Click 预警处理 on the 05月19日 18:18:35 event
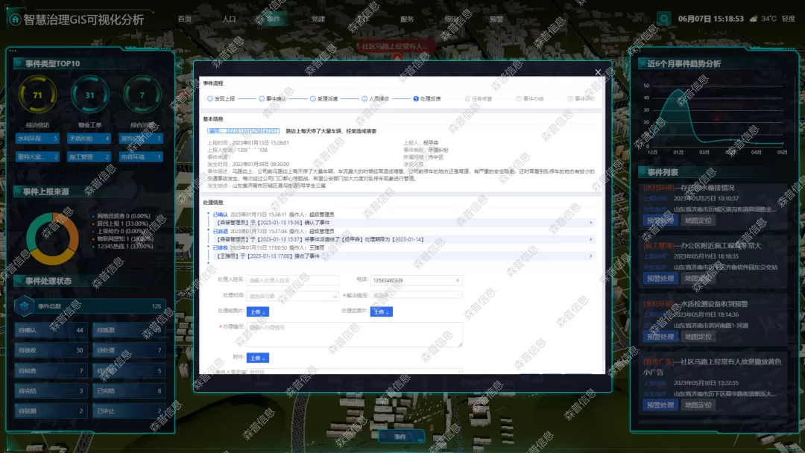 660,279
